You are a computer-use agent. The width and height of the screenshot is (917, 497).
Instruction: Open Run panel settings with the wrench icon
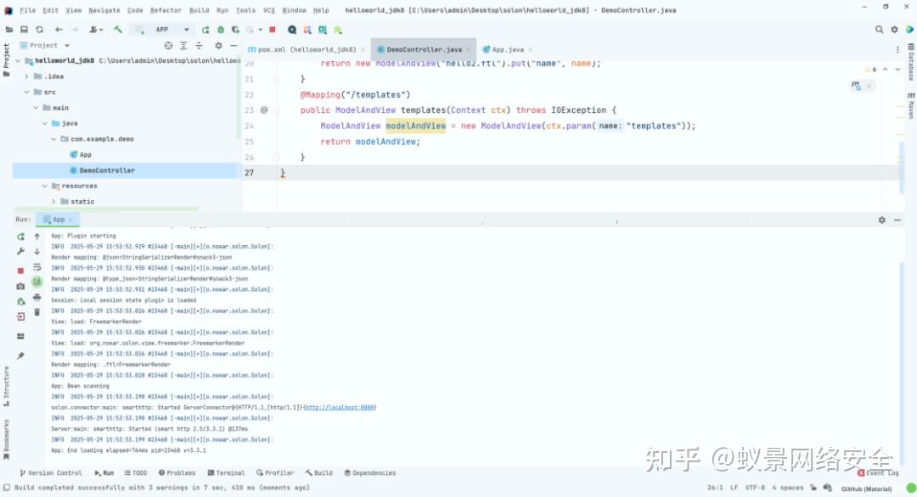pos(19,253)
